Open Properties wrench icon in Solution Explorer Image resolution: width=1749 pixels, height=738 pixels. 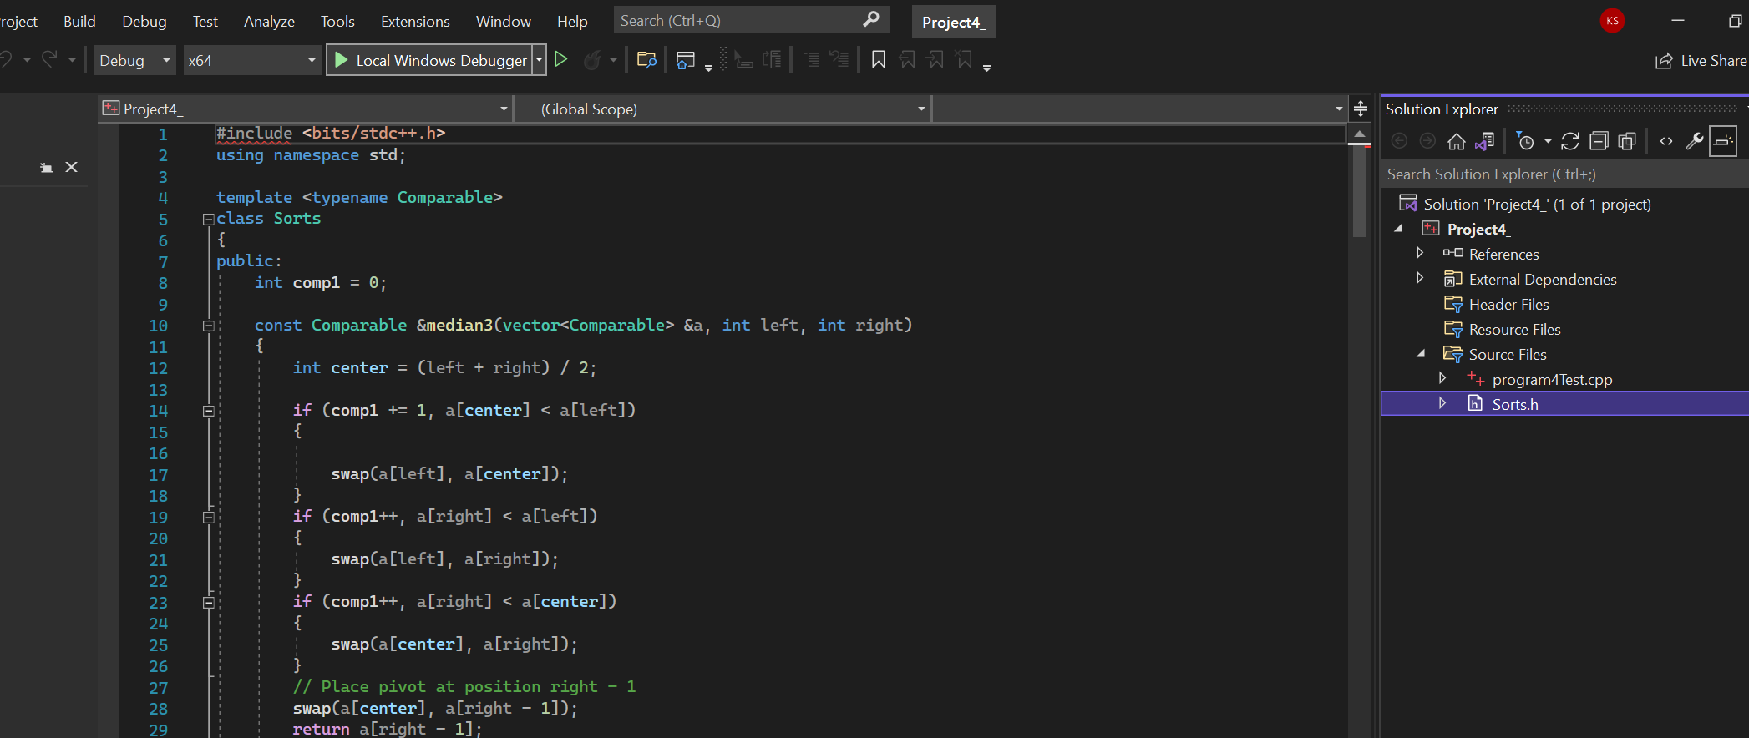[1694, 142]
